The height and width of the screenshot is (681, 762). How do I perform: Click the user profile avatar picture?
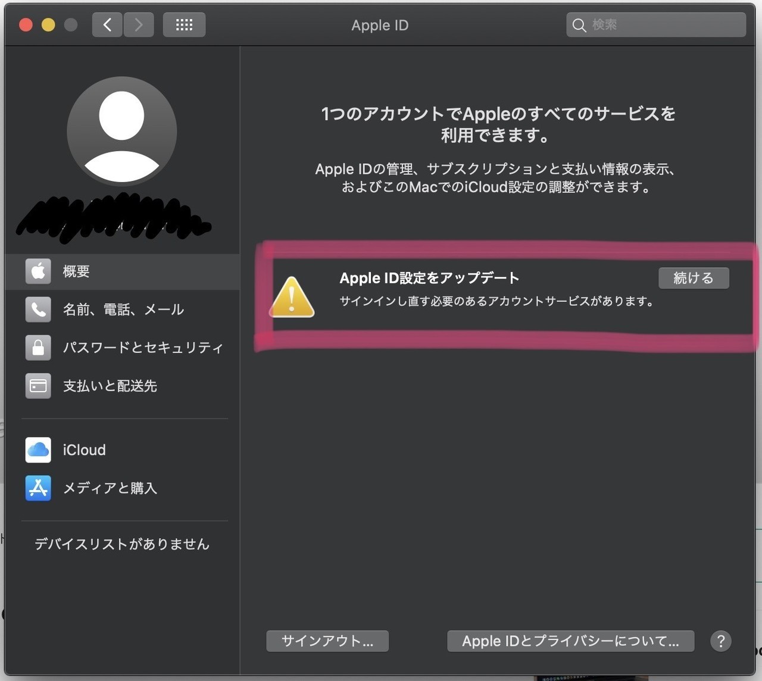tap(121, 131)
